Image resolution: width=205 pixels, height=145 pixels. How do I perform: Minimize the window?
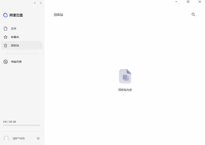(x=177, y=2)
